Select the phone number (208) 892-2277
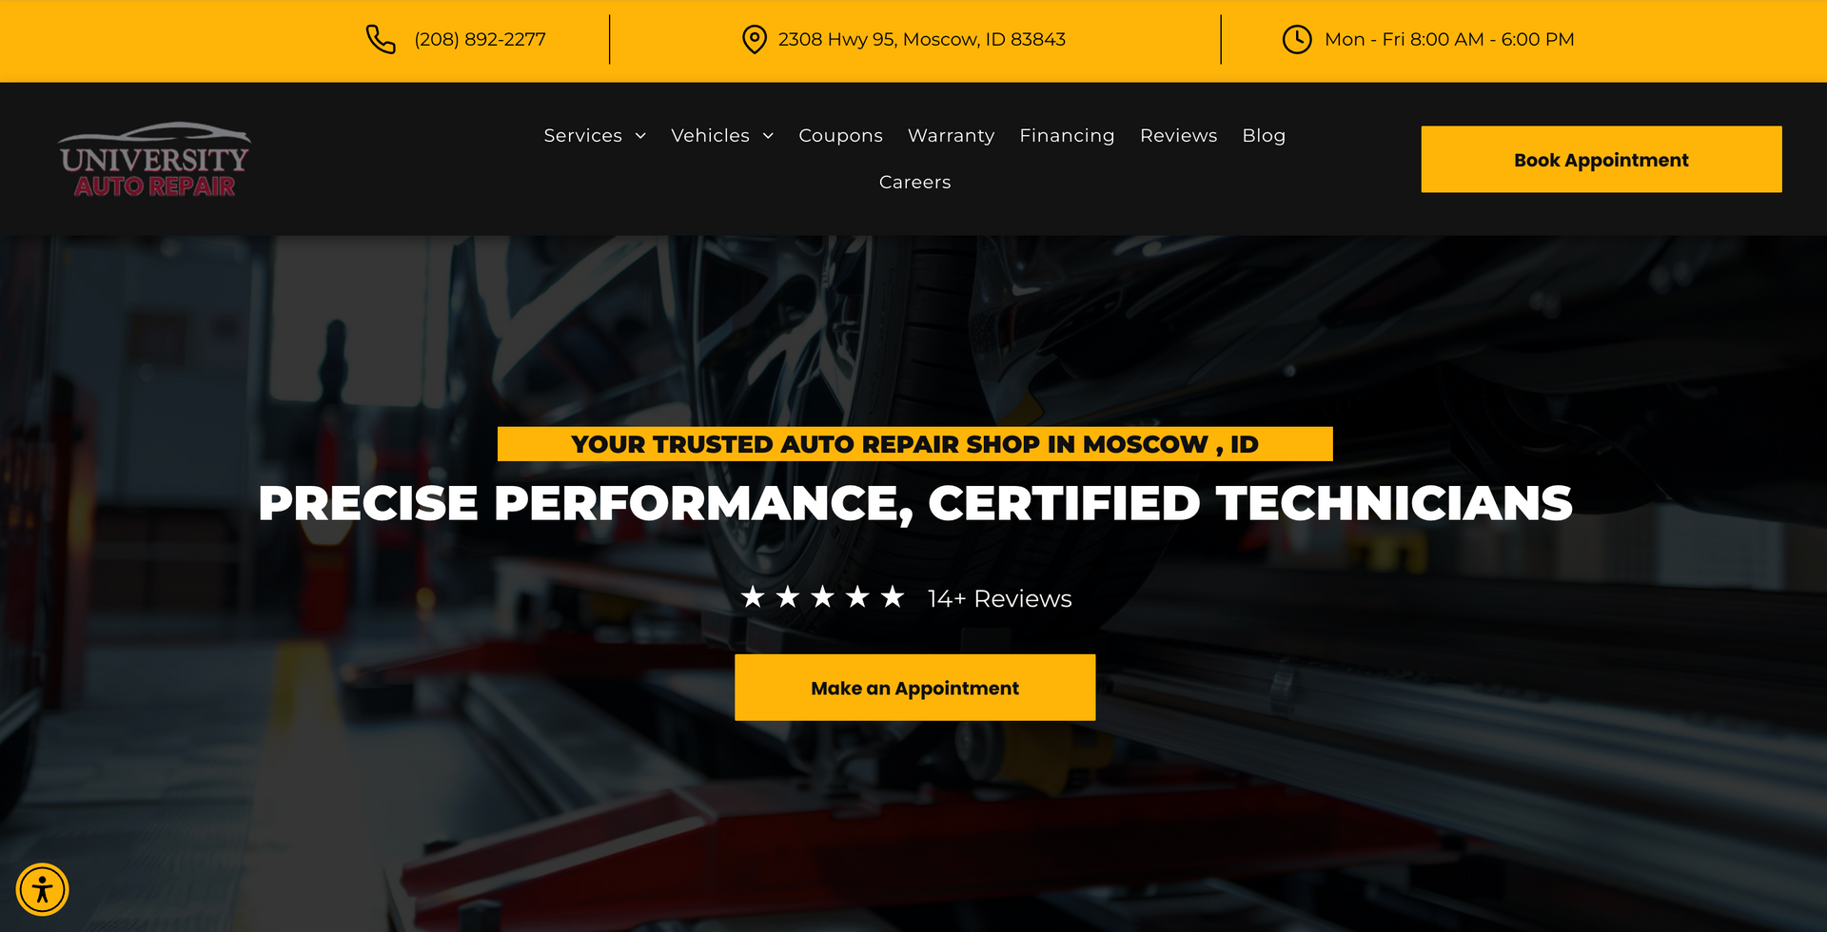The image size is (1827, 932). tap(479, 39)
